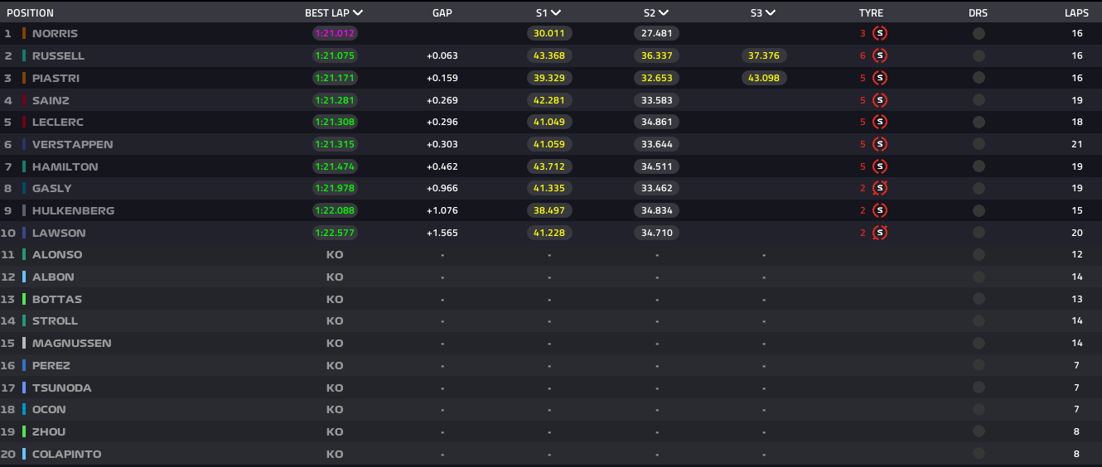
Task: Click Norris's team color bar
Action: click(x=24, y=34)
